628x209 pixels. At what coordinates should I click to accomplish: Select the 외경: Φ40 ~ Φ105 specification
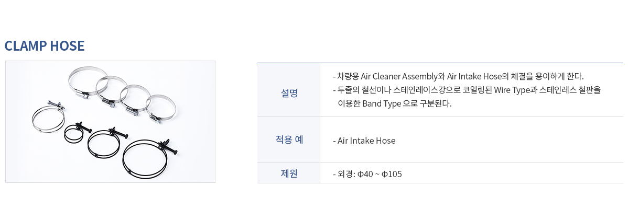367,175
